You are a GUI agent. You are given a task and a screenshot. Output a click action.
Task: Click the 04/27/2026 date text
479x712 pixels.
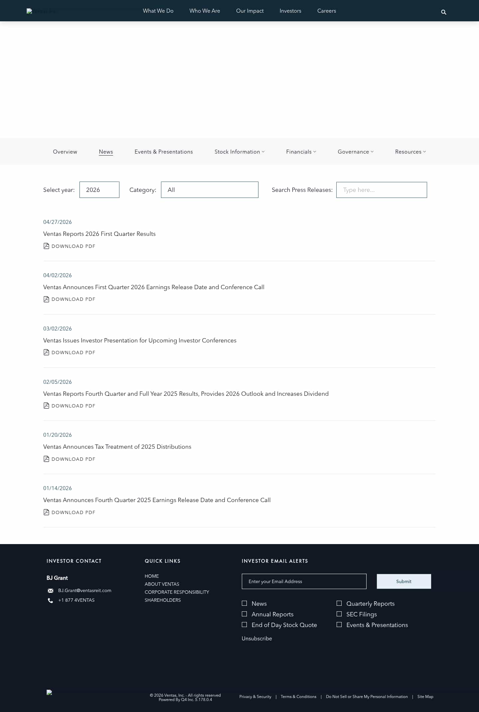pyautogui.click(x=58, y=222)
